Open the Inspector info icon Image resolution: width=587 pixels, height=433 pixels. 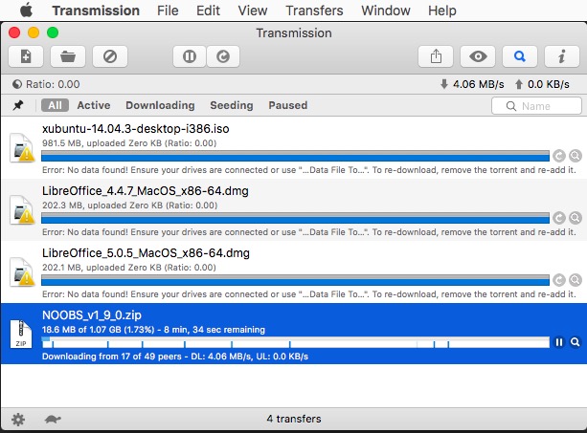[x=562, y=56]
